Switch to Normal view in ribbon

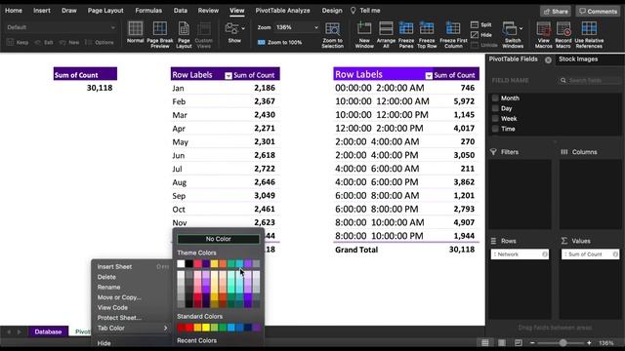(135, 32)
